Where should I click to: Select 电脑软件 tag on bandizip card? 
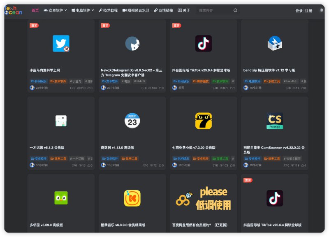pos(253,81)
